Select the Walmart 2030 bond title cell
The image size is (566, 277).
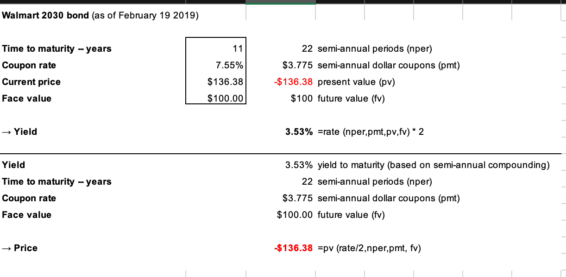point(101,16)
